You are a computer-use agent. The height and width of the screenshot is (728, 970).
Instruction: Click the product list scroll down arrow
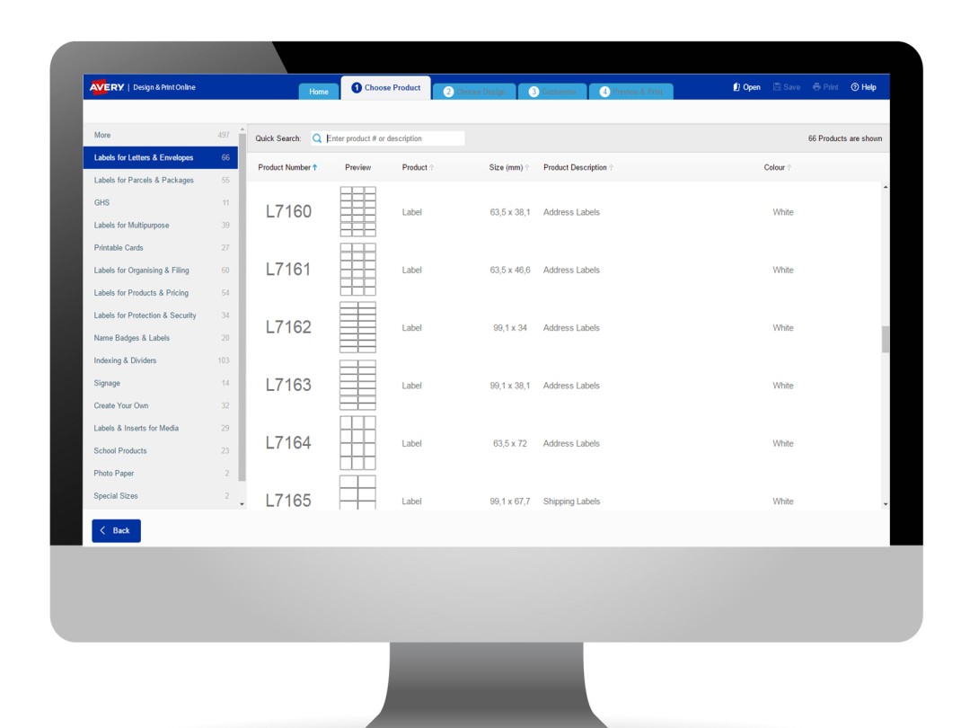click(x=886, y=504)
